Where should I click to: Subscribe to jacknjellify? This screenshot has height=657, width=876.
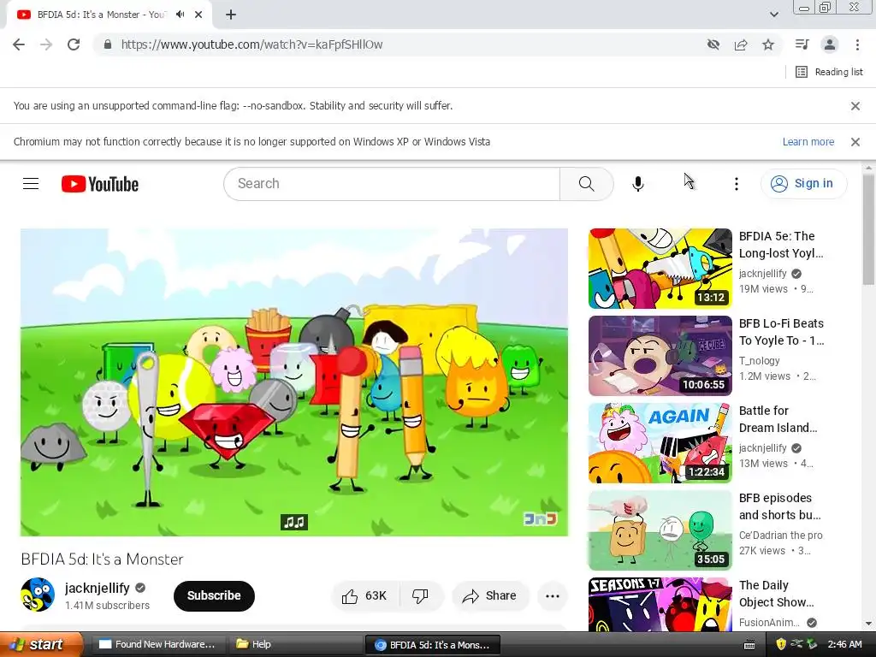pyautogui.click(x=214, y=596)
